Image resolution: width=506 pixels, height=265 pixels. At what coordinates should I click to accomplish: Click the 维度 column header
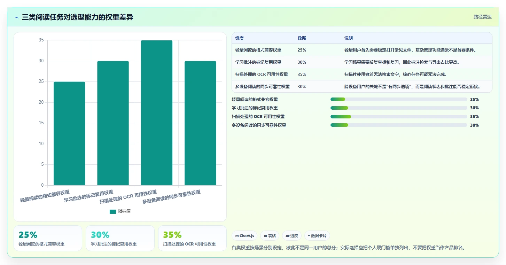click(x=239, y=38)
